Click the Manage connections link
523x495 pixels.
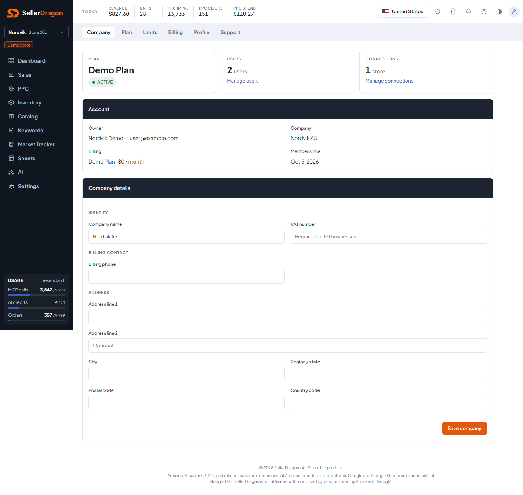(389, 81)
